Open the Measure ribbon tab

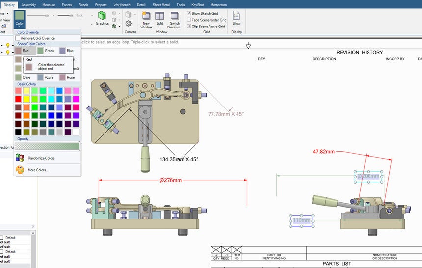(49, 4)
